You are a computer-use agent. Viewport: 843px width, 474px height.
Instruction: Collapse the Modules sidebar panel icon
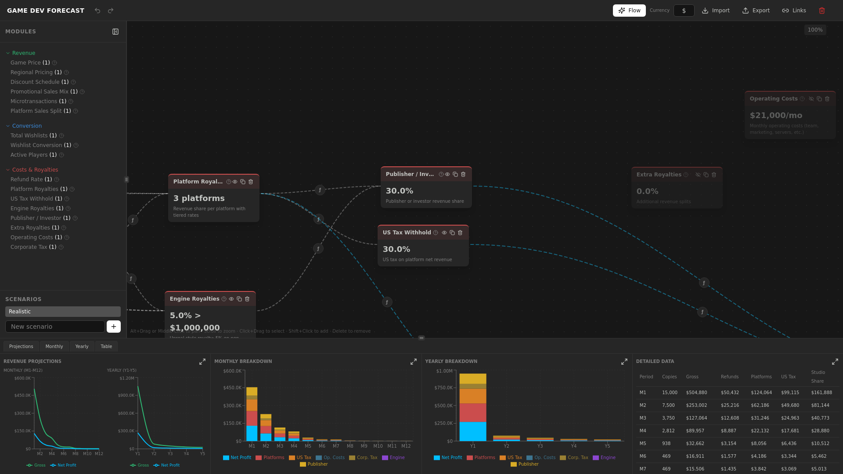(x=115, y=32)
